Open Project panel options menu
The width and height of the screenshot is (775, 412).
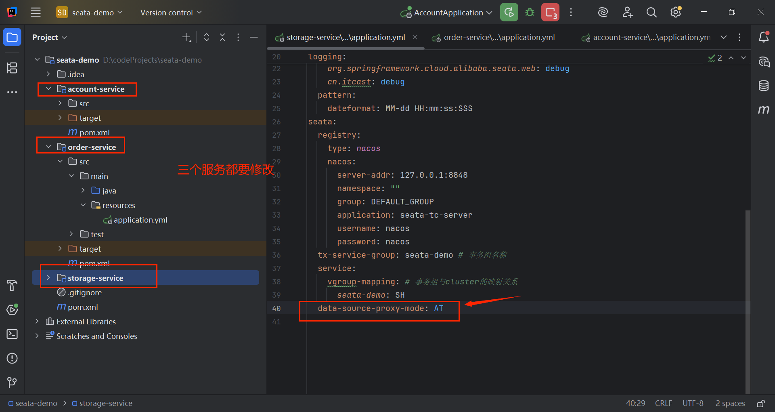238,38
